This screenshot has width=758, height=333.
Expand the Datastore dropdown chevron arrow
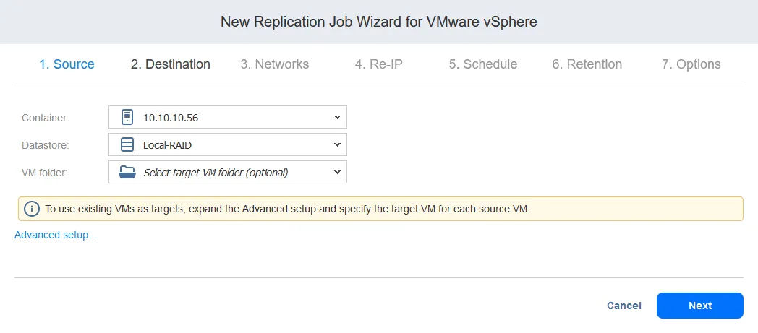pyautogui.click(x=337, y=144)
